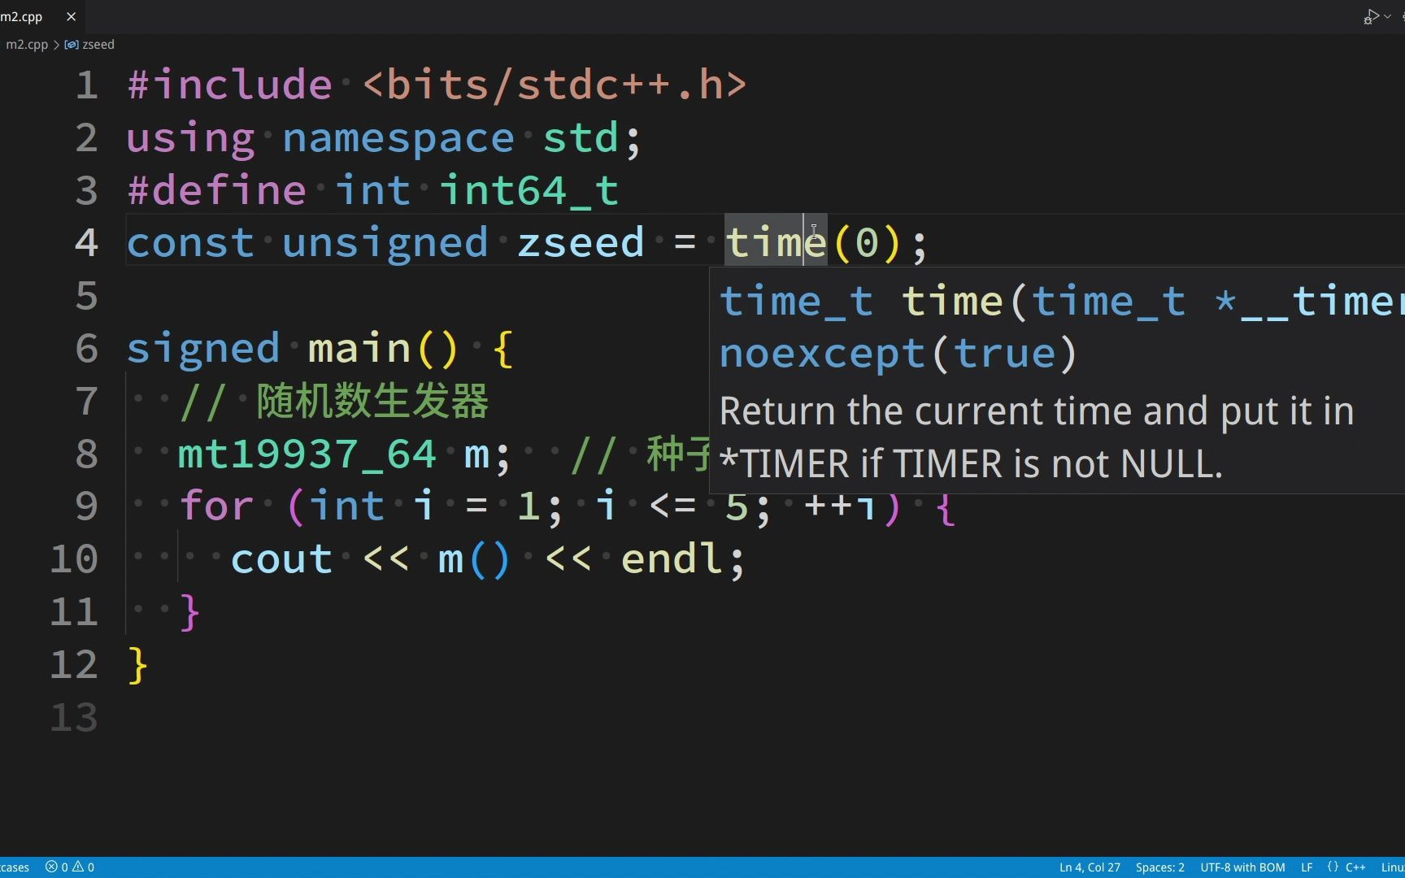1405x878 pixels.
Task: Click the line number 8 in the gutter
Action: (x=86, y=454)
